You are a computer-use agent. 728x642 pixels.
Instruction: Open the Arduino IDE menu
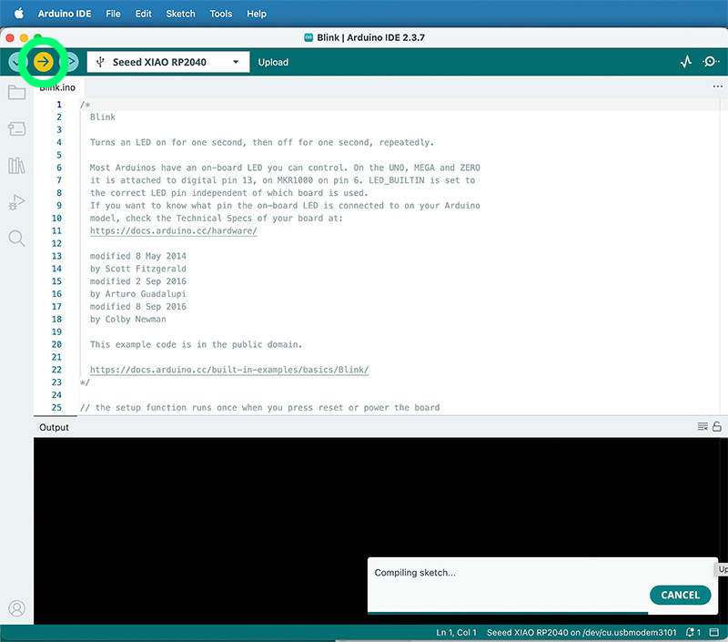click(65, 14)
